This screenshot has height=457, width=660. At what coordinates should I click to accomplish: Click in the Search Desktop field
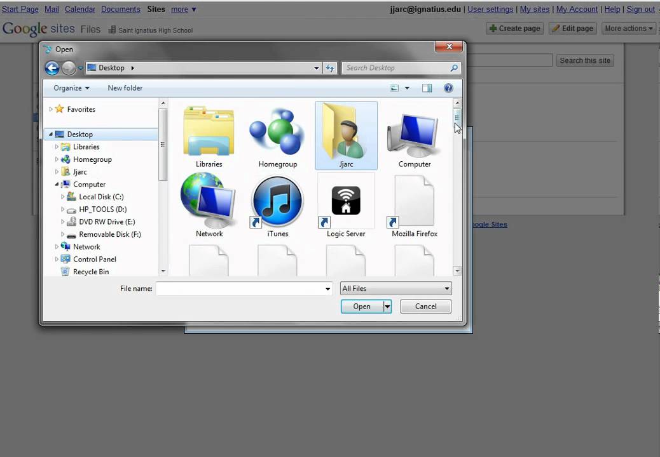(395, 68)
